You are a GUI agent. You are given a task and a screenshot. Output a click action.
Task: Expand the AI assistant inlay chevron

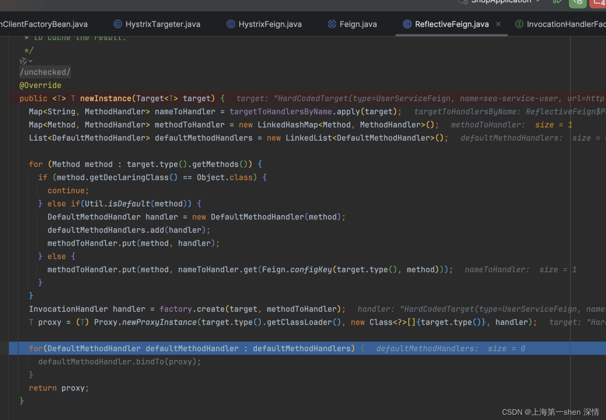(31, 61)
